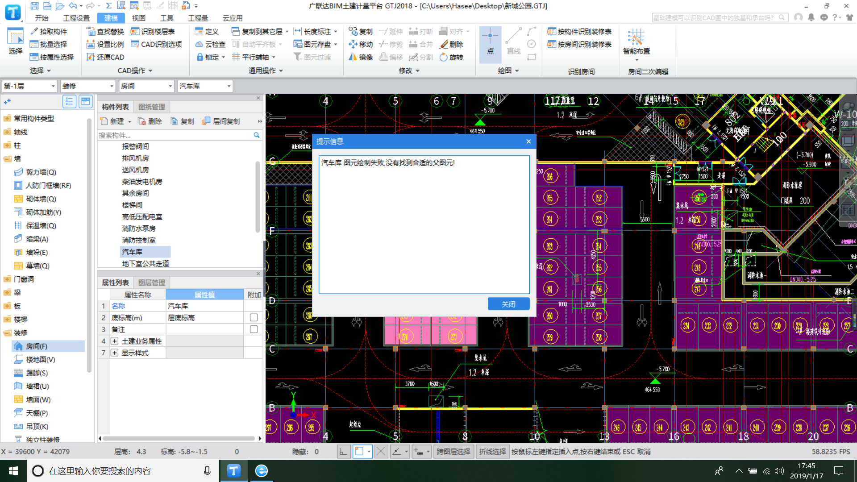The height and width of the screenshot is (482, 857).
Task: Select the 旋转 rotate tool
Action: pos(451,57)
